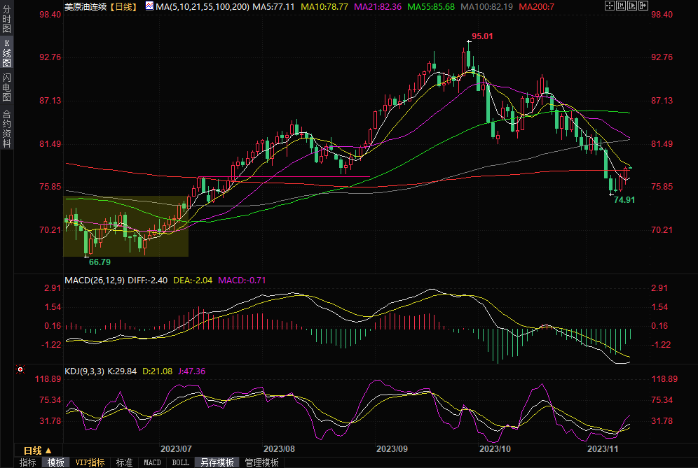Screen dimensions: 698x468
Task: Switch to the 分时图 view
Action: tap(6, 22)
